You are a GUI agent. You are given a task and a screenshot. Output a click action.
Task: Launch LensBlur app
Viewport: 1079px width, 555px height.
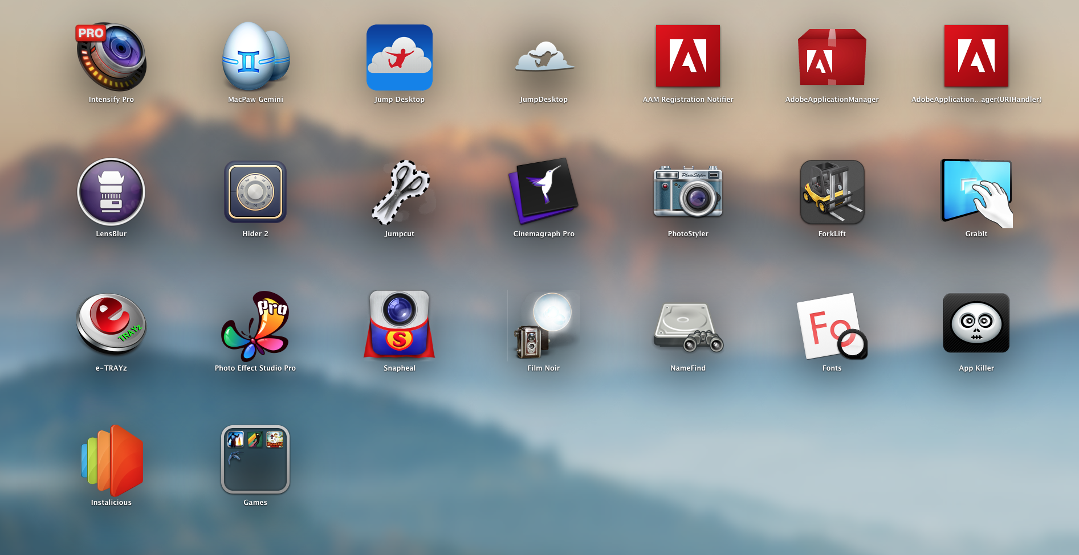coord(111,192)
